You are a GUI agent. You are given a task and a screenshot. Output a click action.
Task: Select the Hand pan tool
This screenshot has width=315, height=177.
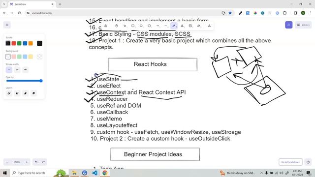tap(117, 26)
